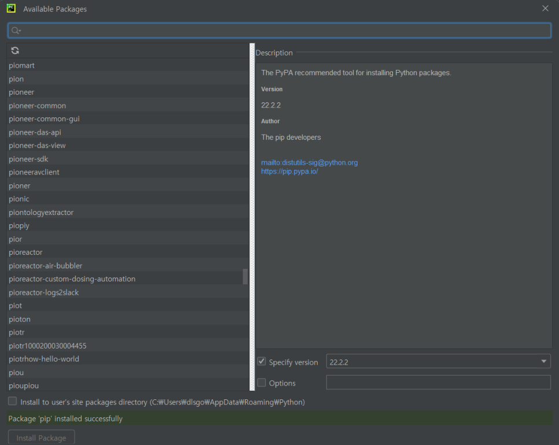The height and width of the screenshot is (445, 559).
Task: Select the pioner package
Action: [x=128, y=186]
